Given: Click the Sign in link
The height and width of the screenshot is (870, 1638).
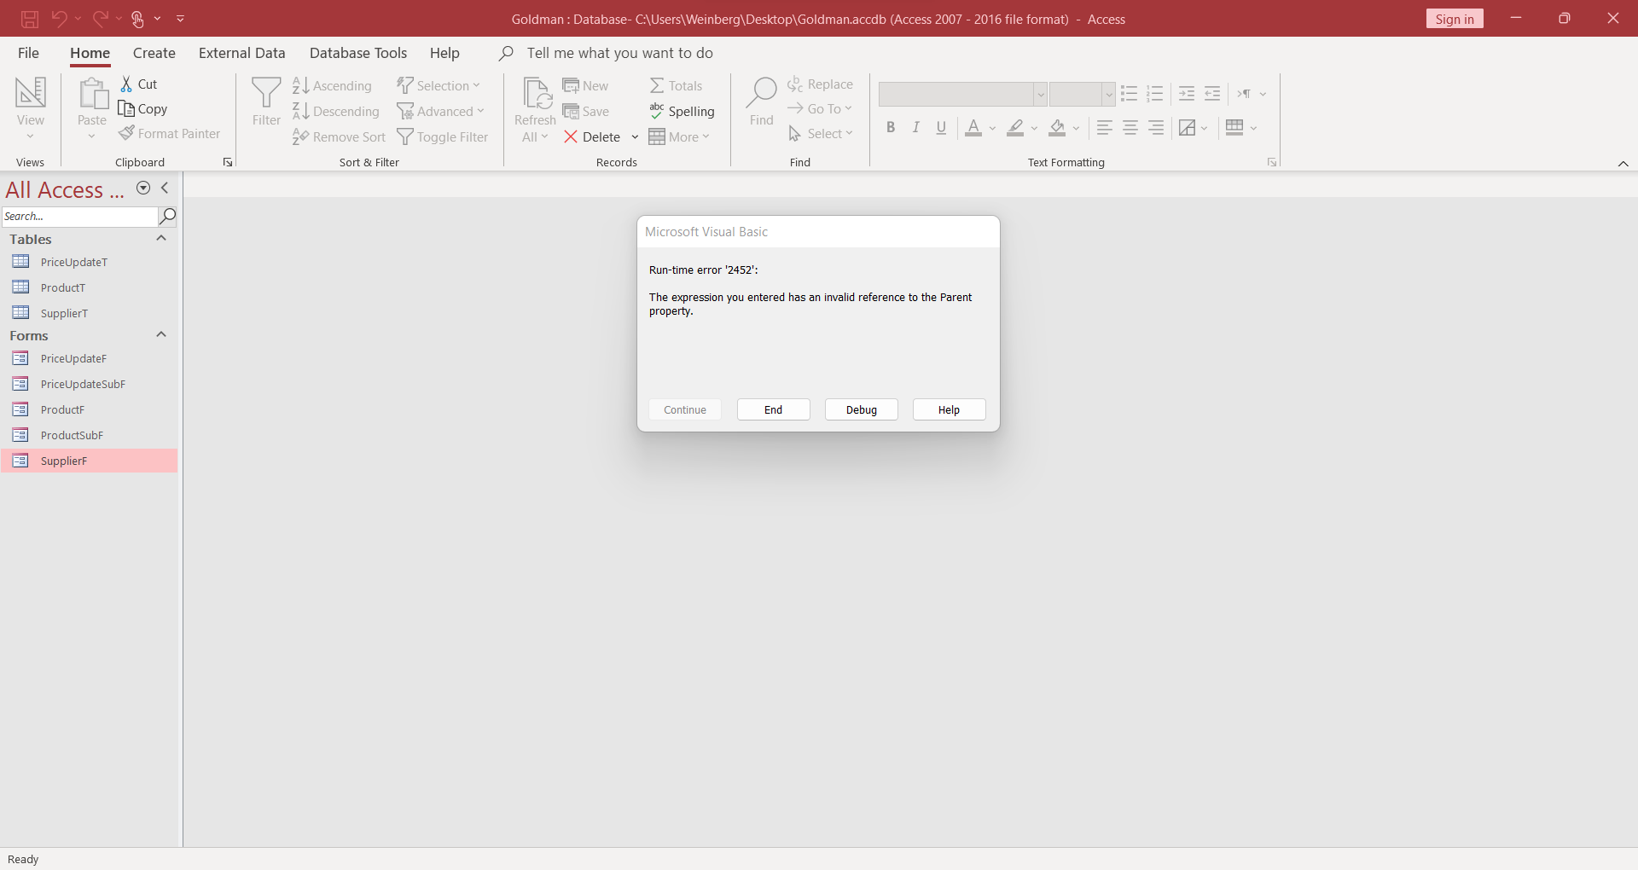Looking at the screenshot, I should (x=1455, y=18).
